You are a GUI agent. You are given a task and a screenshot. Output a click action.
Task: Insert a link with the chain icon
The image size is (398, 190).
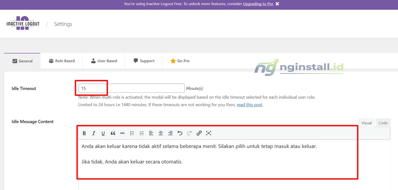(199, 133)
